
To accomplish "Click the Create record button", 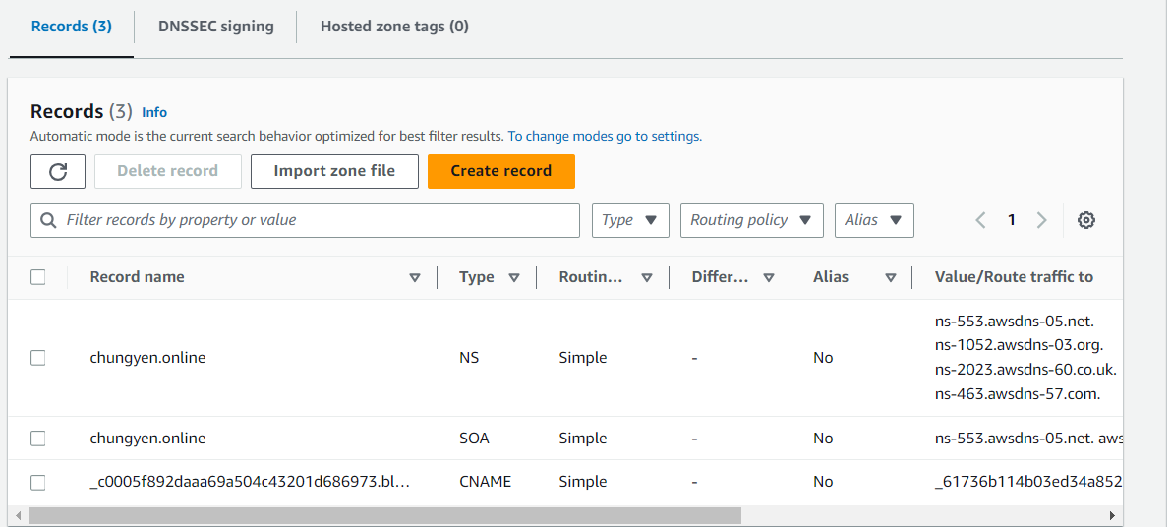I will [500, 171].
